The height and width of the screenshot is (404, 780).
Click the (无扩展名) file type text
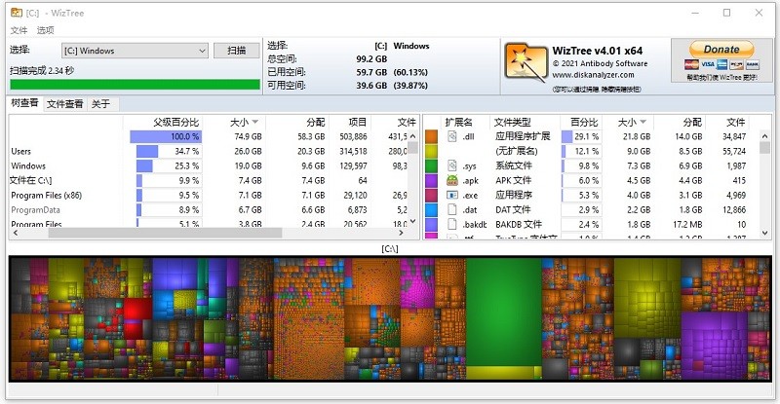click(x=517, y=151)
